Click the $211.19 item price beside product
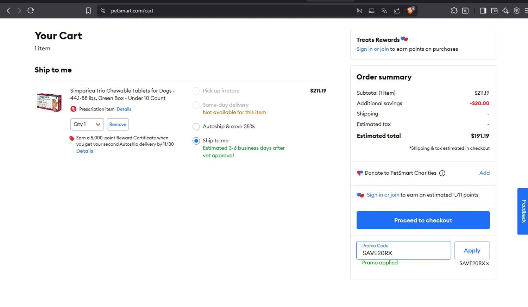The height and width of the screenshot is (307, 528). [x=318, y=91]
